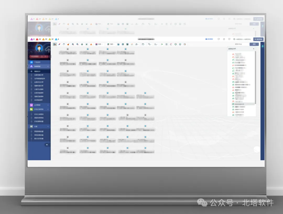The image size is (283, 214).
Task: Click the green export arrow toolbar icon
Action: 162,44
